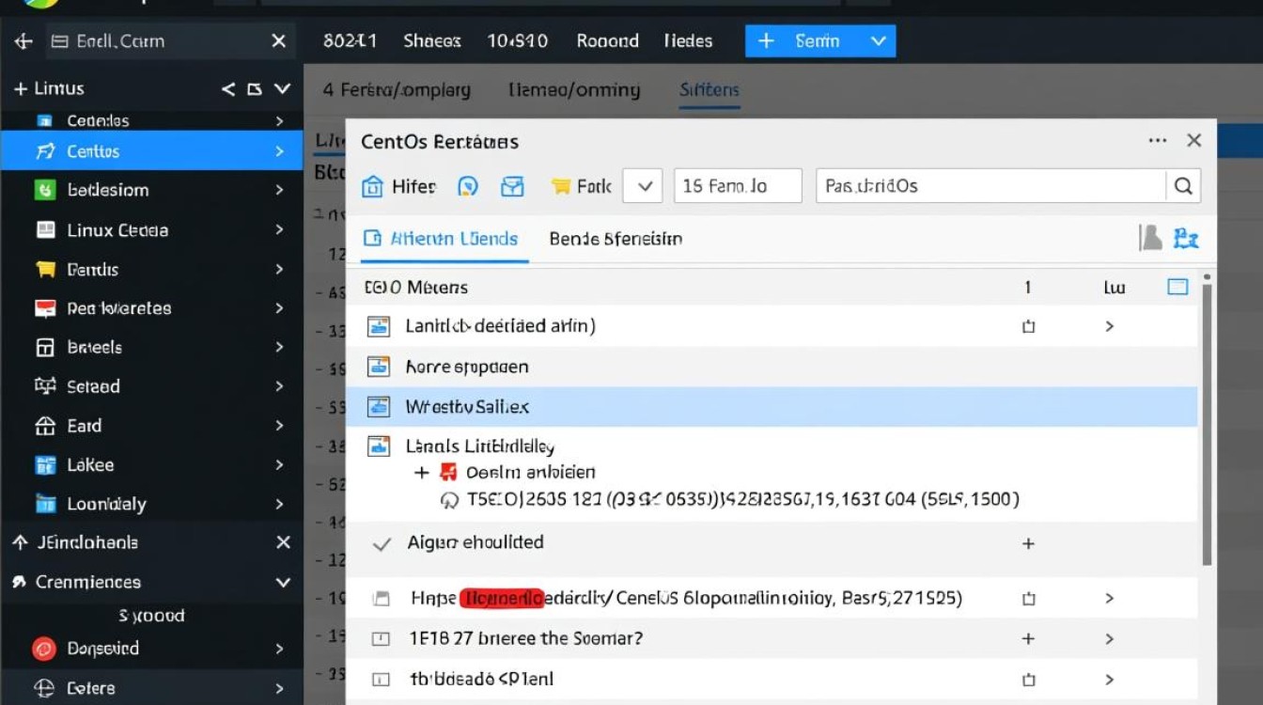Close the Endl.Carm tab

click(x=278, y=41)
